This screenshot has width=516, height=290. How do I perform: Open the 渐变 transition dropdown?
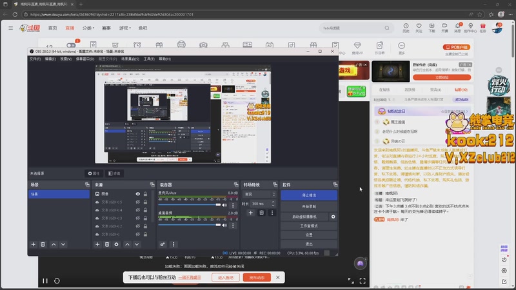coord(259,195)
